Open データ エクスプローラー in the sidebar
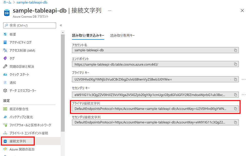The width and height of the screenshot is (248, 156). [x=23, y=91]
